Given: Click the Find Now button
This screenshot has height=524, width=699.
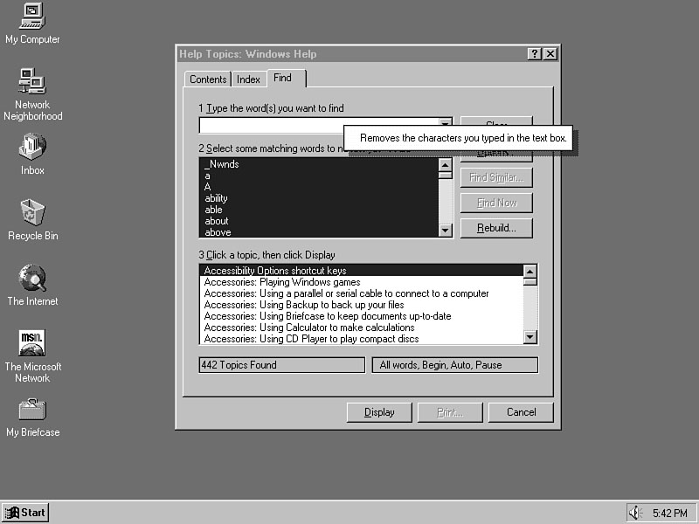Looking at the screenshot, I should (x=496, y=203).
